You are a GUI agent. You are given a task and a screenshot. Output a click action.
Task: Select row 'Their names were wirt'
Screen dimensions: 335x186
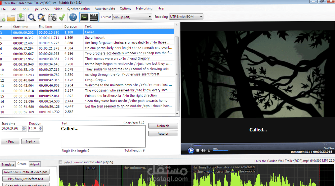pos(87,59)
